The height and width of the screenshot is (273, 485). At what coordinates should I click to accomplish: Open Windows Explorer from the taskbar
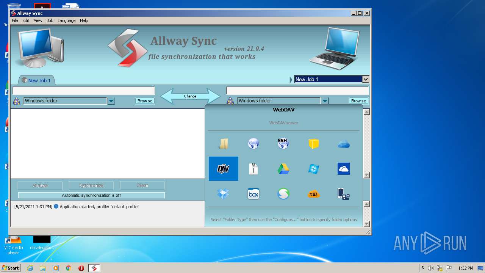(x=43, y=268)
